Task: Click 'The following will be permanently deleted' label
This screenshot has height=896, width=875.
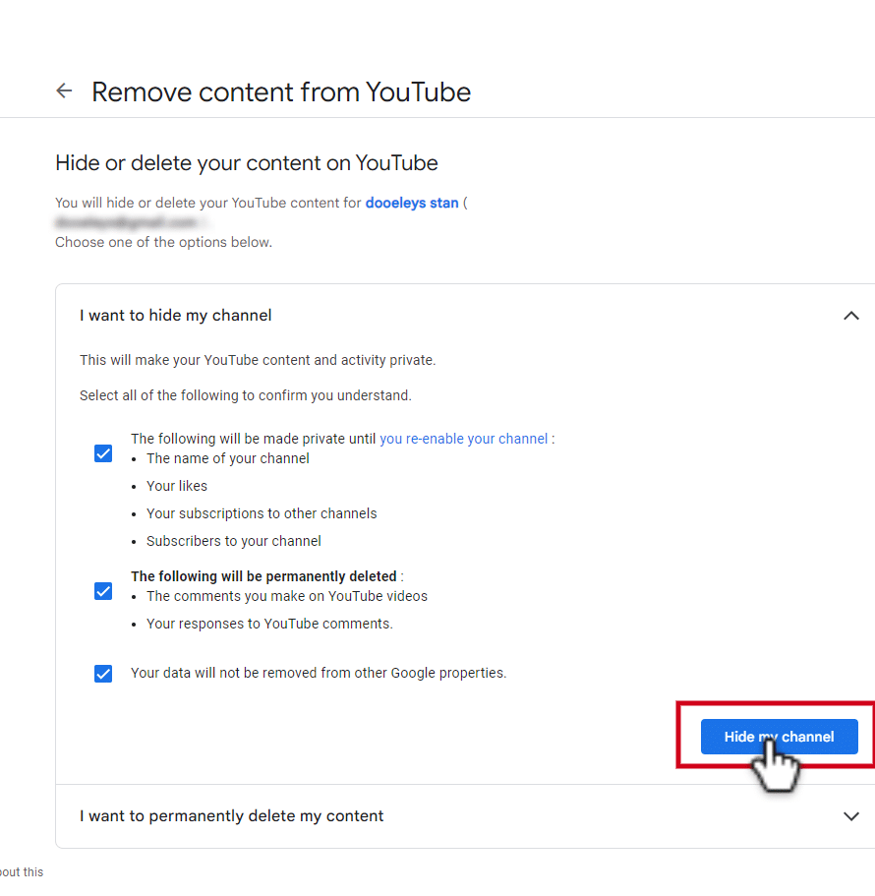Action: pos(263,576)
